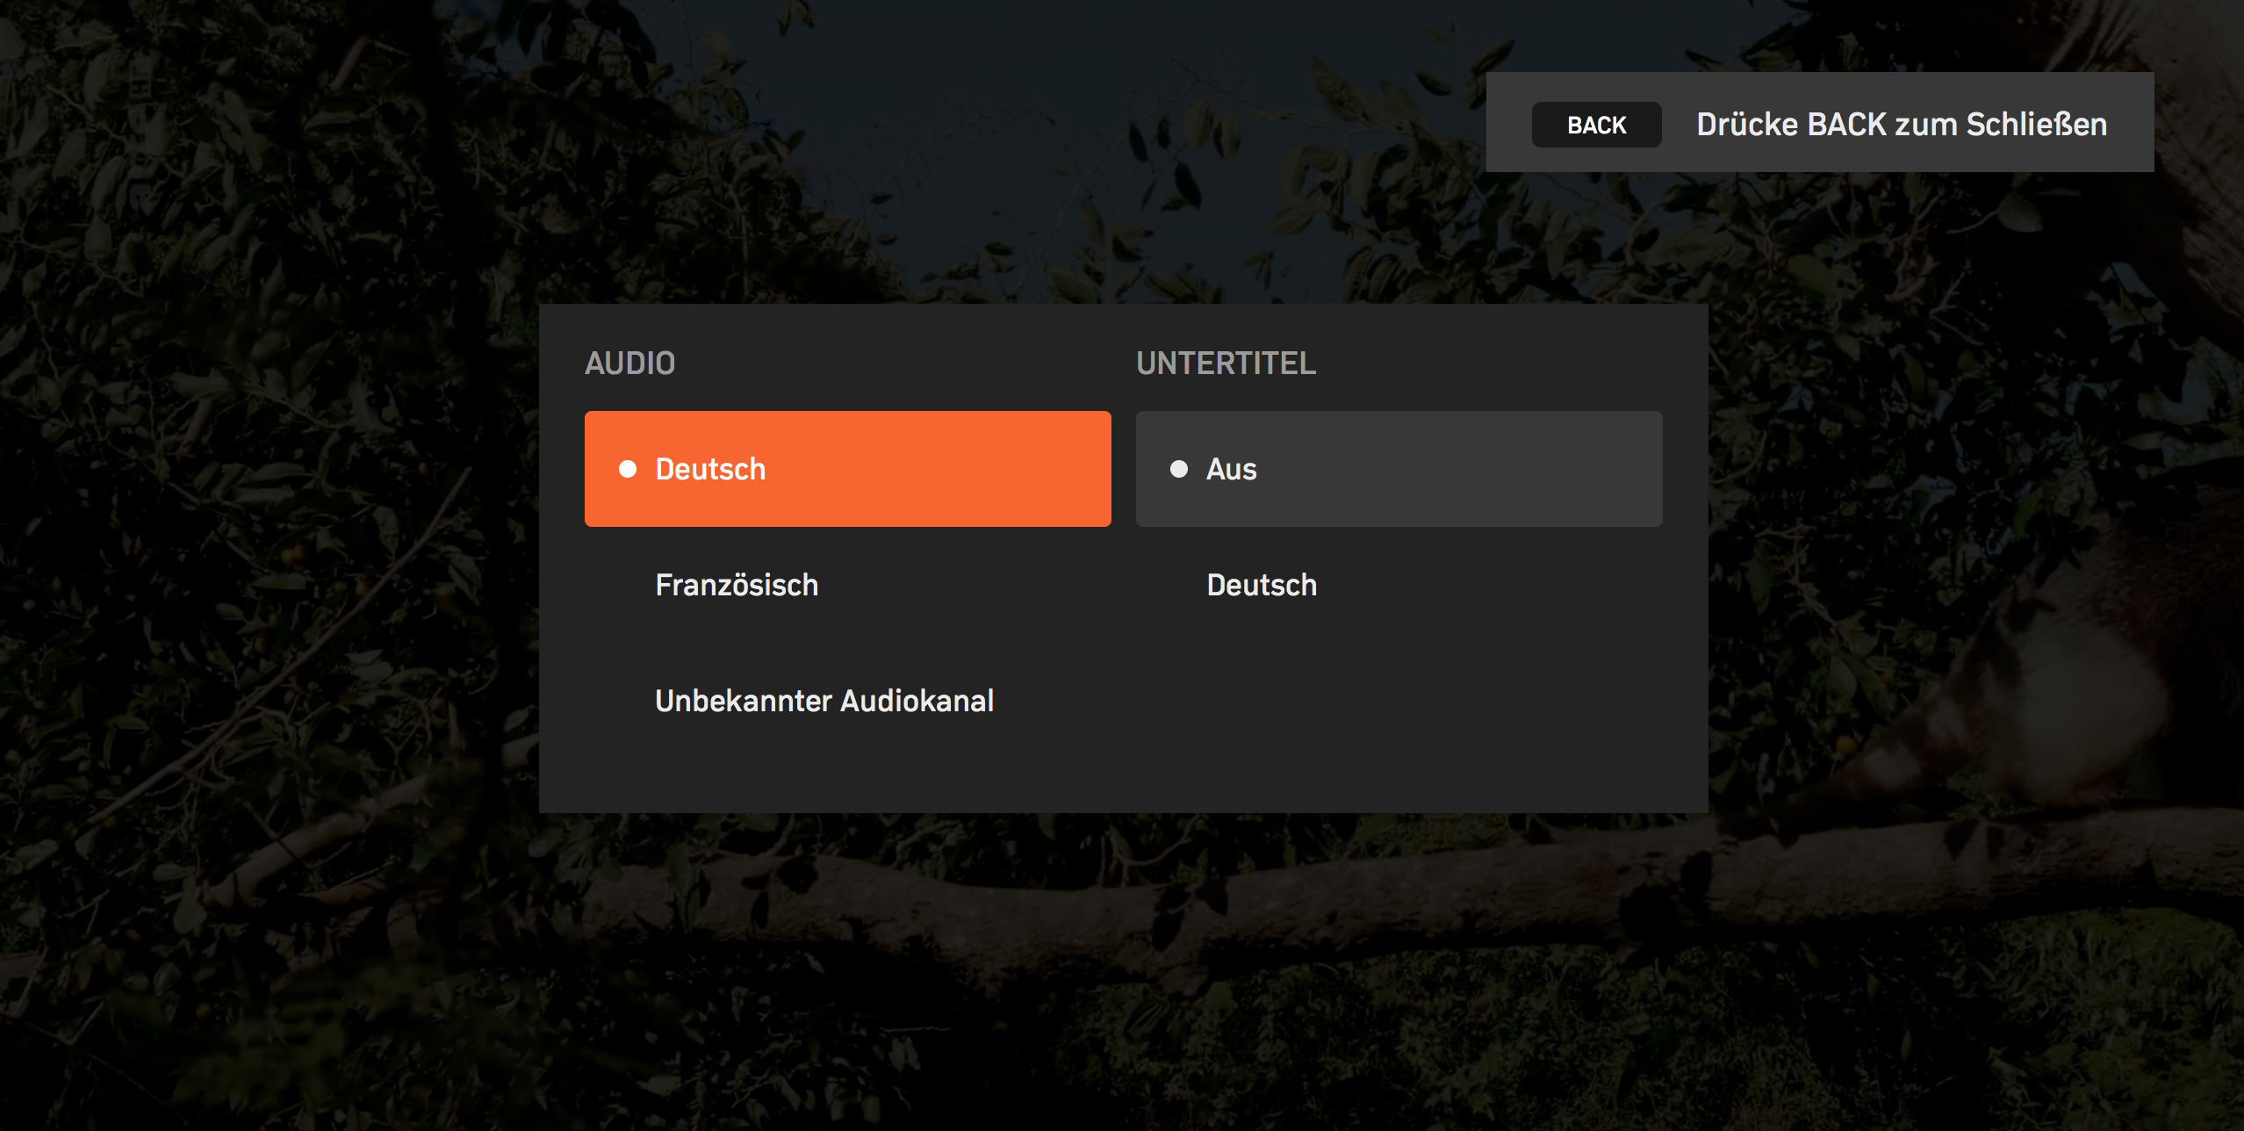2244x1131 pixels.
Task: Click the "Drücke BACK zum Schließen" text
Action: coord(1902,125)
